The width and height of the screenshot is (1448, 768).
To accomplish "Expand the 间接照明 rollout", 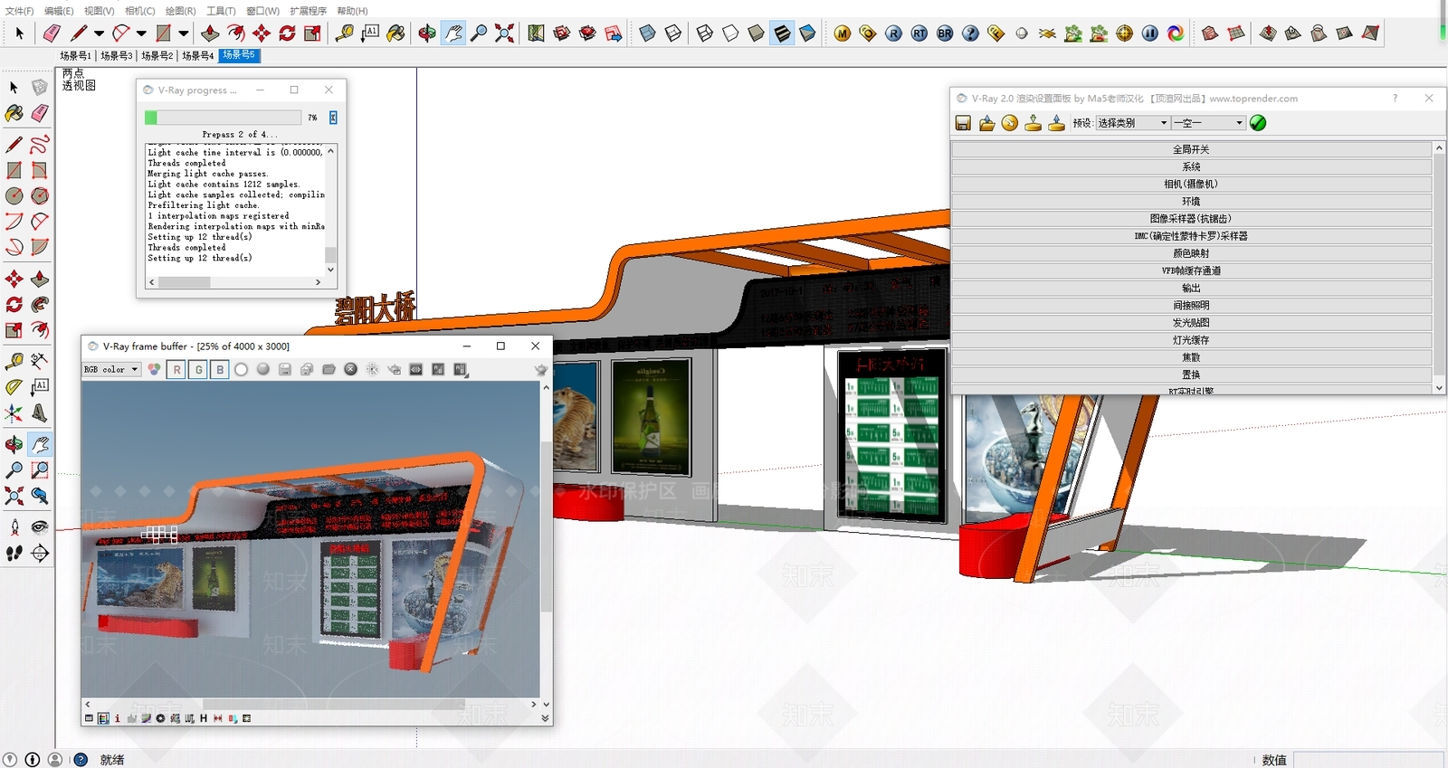I will click(1191, 306).
